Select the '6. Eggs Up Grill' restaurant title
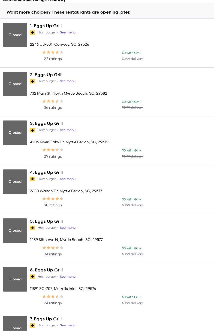The width and height of the screenshot is (214, 331). pos(46,270)
